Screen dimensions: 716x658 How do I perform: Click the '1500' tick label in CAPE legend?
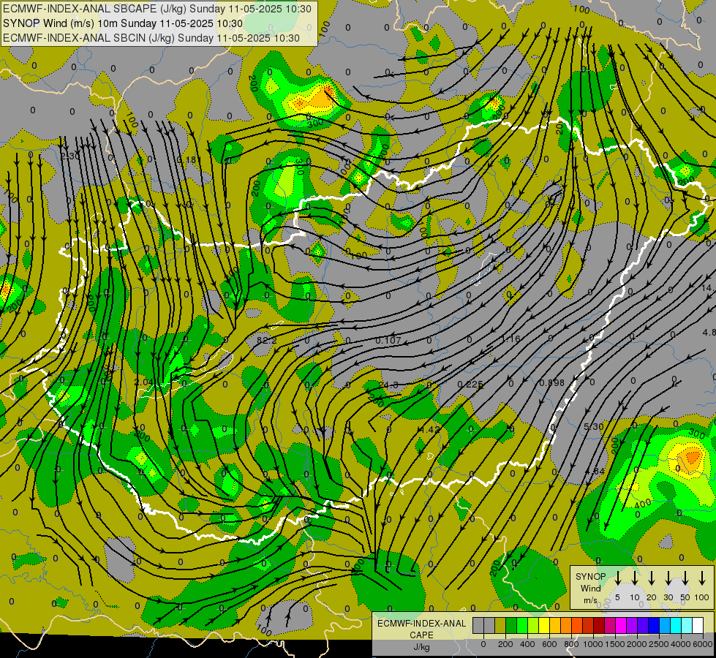tap(615, 644)
